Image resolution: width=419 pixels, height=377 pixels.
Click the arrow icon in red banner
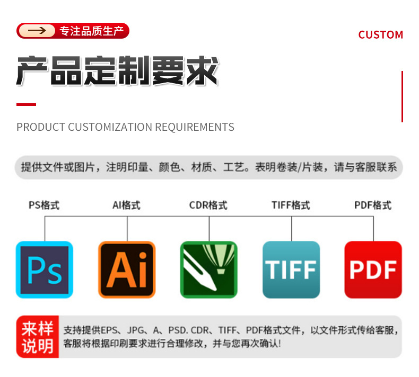[37, 31]
